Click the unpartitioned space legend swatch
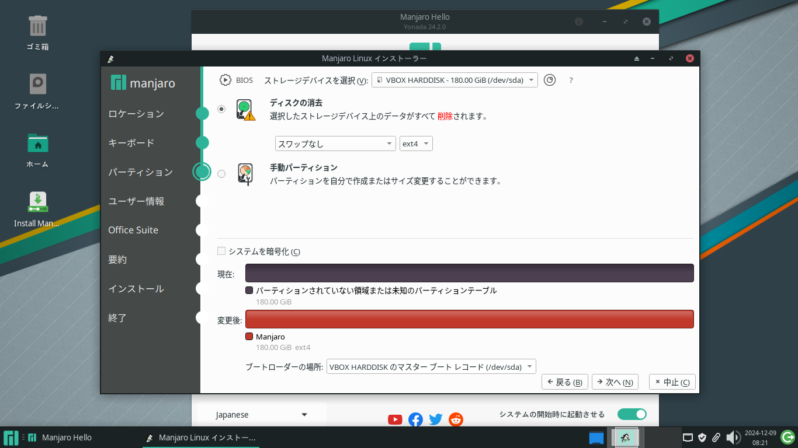This screenshot has height=448, width=798. (249, 290)
